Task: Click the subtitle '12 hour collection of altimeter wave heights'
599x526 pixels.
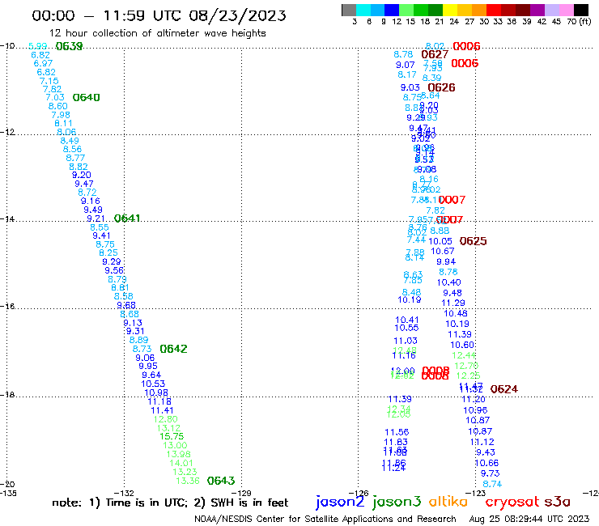Action: [x=157, y=33]
